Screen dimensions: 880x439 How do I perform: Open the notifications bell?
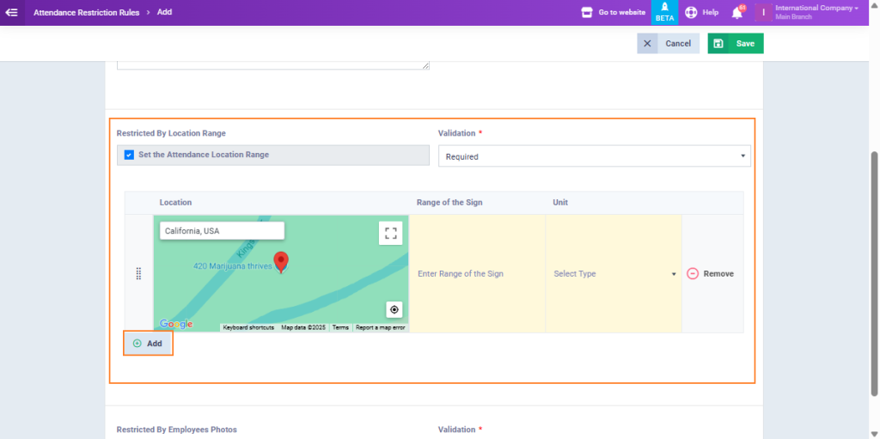[737, 13]
